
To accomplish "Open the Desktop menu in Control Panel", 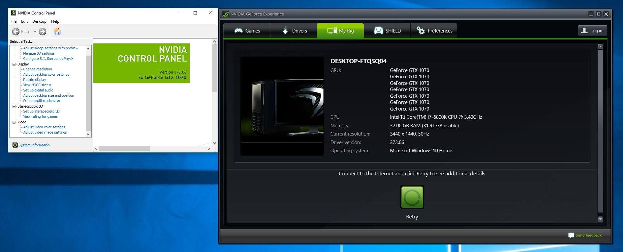I will coord(39,21).
